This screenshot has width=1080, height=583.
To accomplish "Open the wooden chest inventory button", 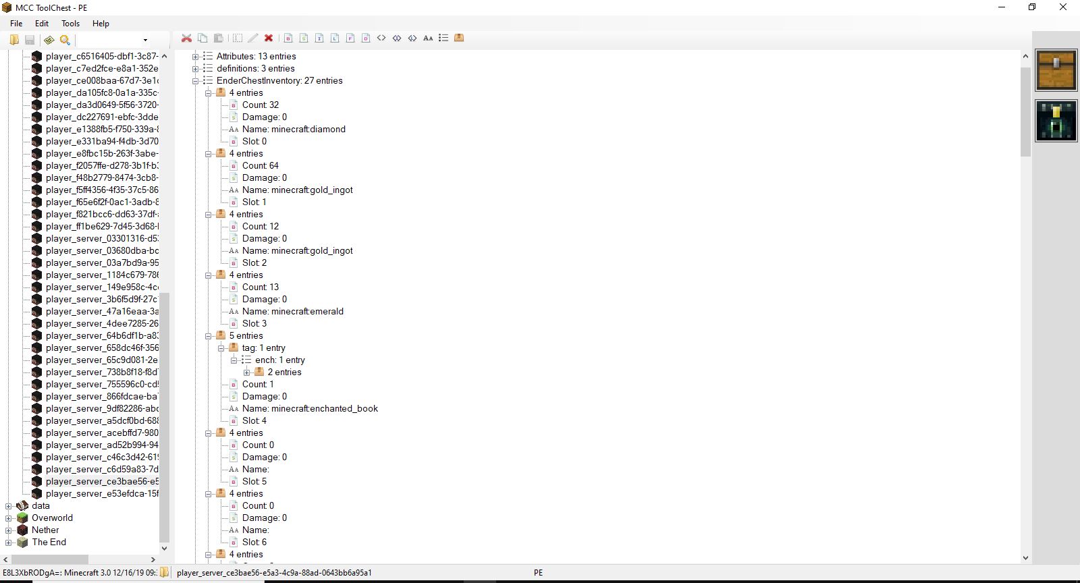I will pyautogui.click(x=1056, y=70).
